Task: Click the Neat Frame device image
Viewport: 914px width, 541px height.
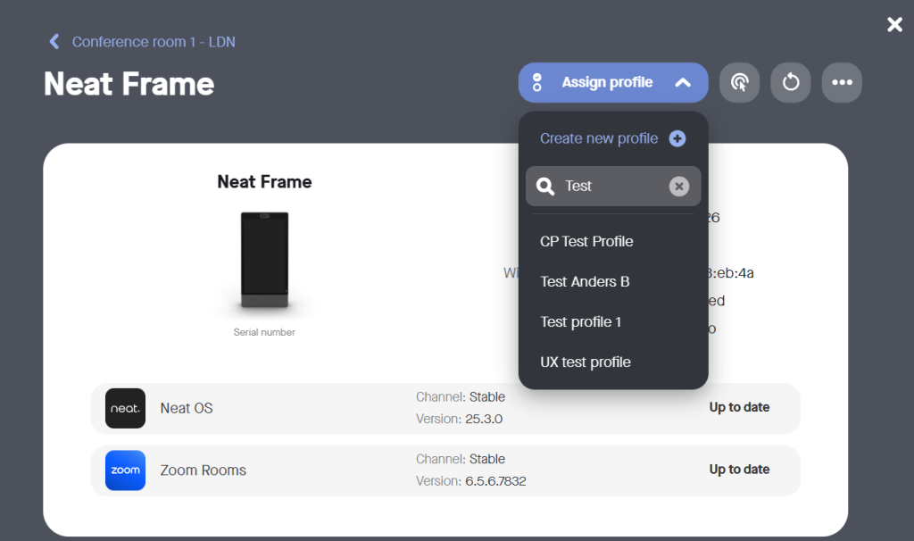Action: coord(264,261)
